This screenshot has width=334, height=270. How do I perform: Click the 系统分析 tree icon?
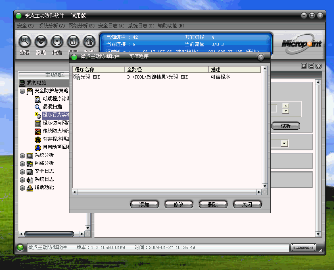tap(30, 156)
